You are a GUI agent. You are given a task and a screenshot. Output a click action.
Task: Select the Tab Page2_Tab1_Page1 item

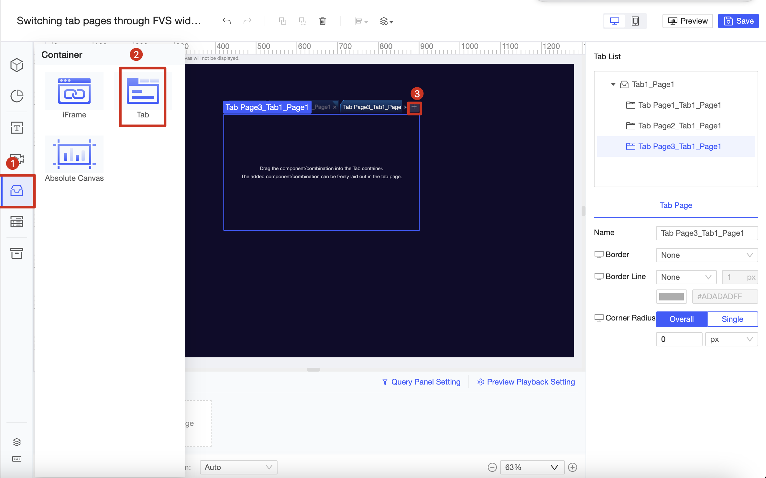click(x=679, y=126)
